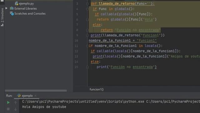Click the Structure panel icon on left strip
The height and width of the screenshot is (113, 200).
click(x=2, y=25)
